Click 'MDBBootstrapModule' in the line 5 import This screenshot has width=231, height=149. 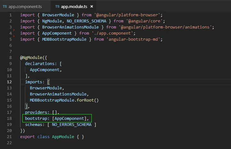point(64,39)
